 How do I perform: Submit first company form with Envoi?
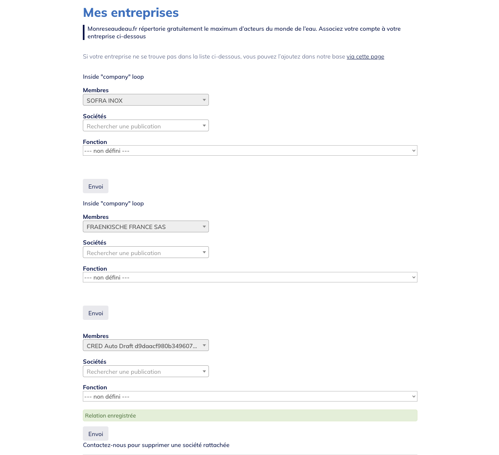point(96,186)
